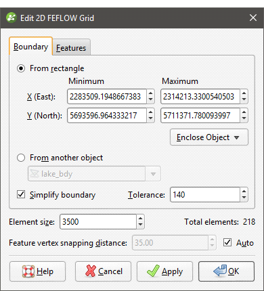Increase X (East) minimum with up arrow
264x291 pixels.
(x=150, y=93)
